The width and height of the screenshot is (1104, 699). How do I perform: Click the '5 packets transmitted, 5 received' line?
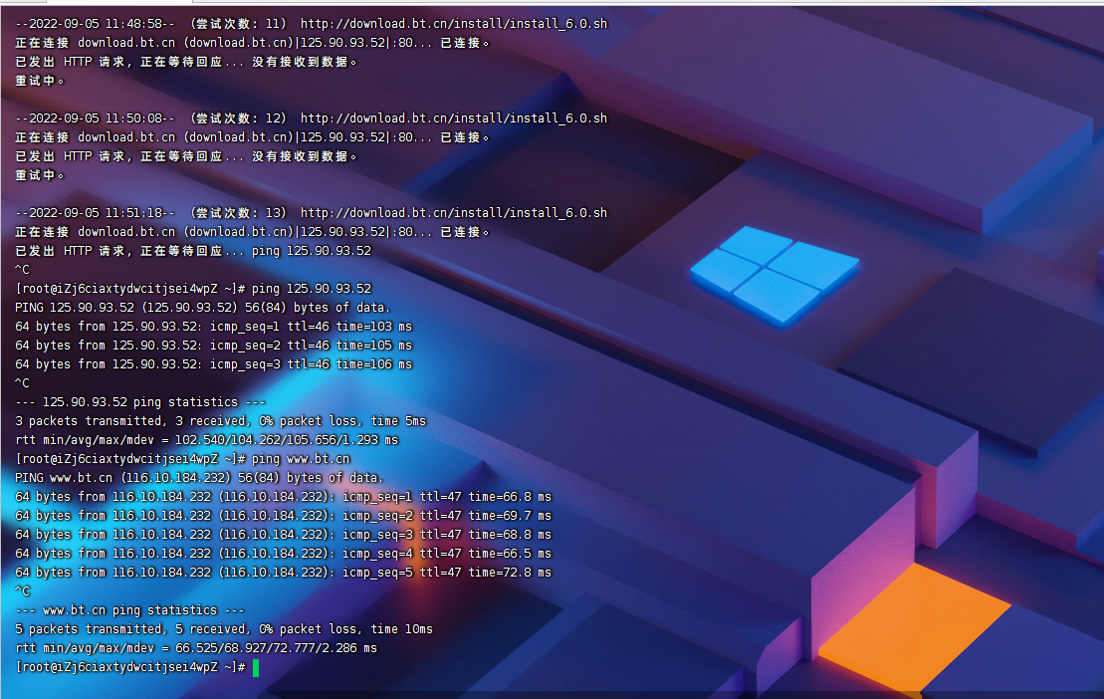[x=224, y=629]
